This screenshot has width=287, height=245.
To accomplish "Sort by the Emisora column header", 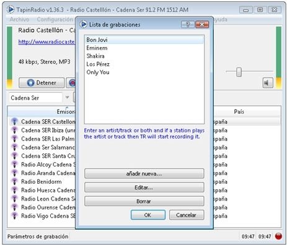I will [42, 111].
